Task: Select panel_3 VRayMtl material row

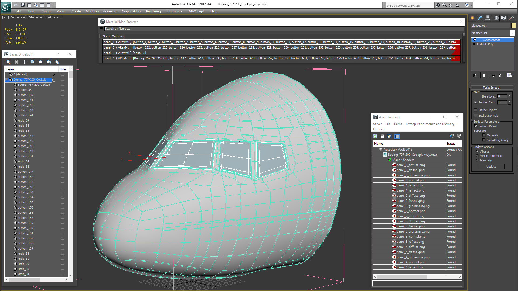Action: click(x=281, y=53)
